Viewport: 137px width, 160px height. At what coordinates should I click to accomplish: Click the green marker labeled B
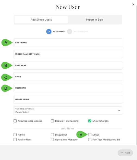tap(7, 65)
